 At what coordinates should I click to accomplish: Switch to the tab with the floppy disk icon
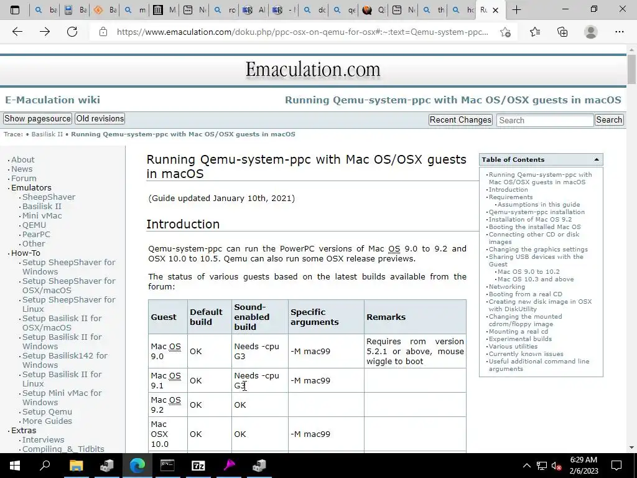point(75,10)
